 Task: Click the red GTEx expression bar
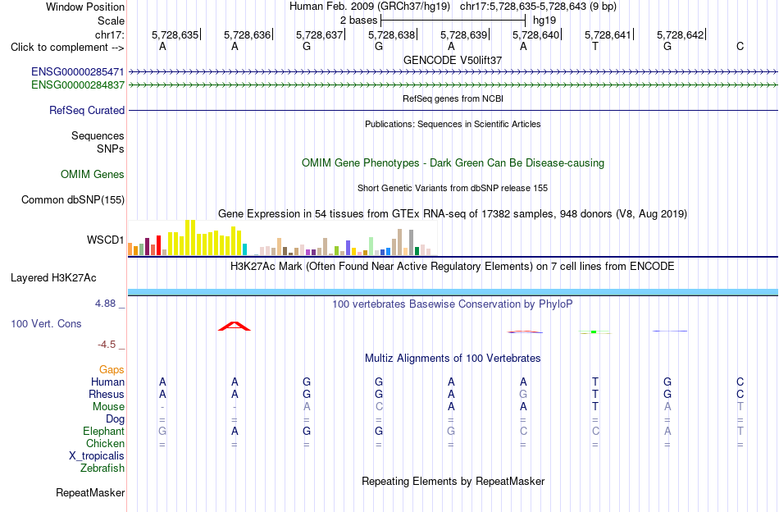pos(158,245)
